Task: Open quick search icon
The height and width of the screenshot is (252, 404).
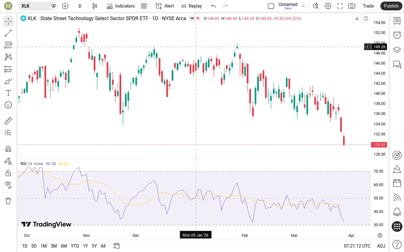Action: pyautogui.click(x=316, y=6)
